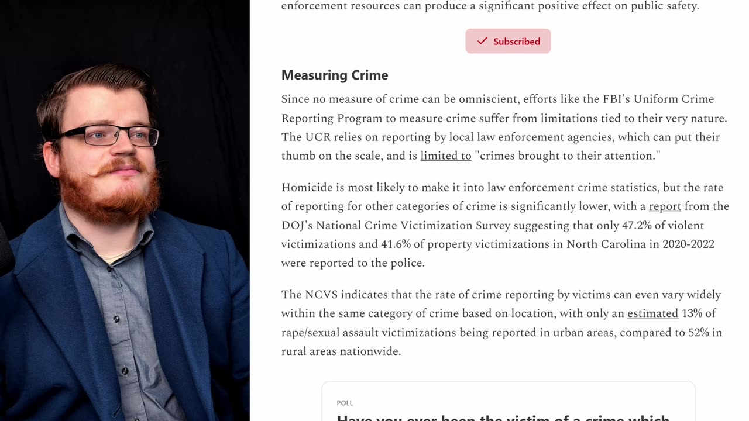Click the words "rural areas nationwide"
749x421 pixels.
coord(341,351)
